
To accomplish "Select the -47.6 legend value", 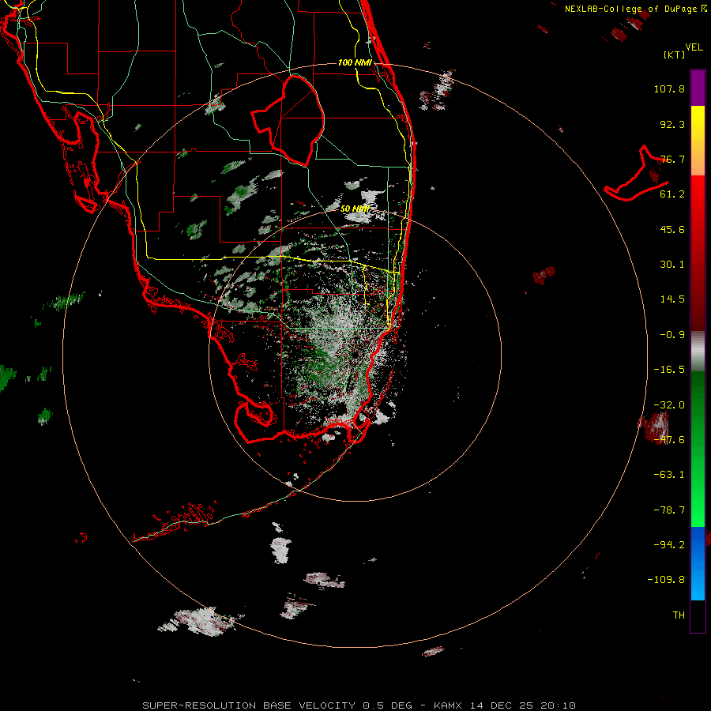I will click(669, 440).
